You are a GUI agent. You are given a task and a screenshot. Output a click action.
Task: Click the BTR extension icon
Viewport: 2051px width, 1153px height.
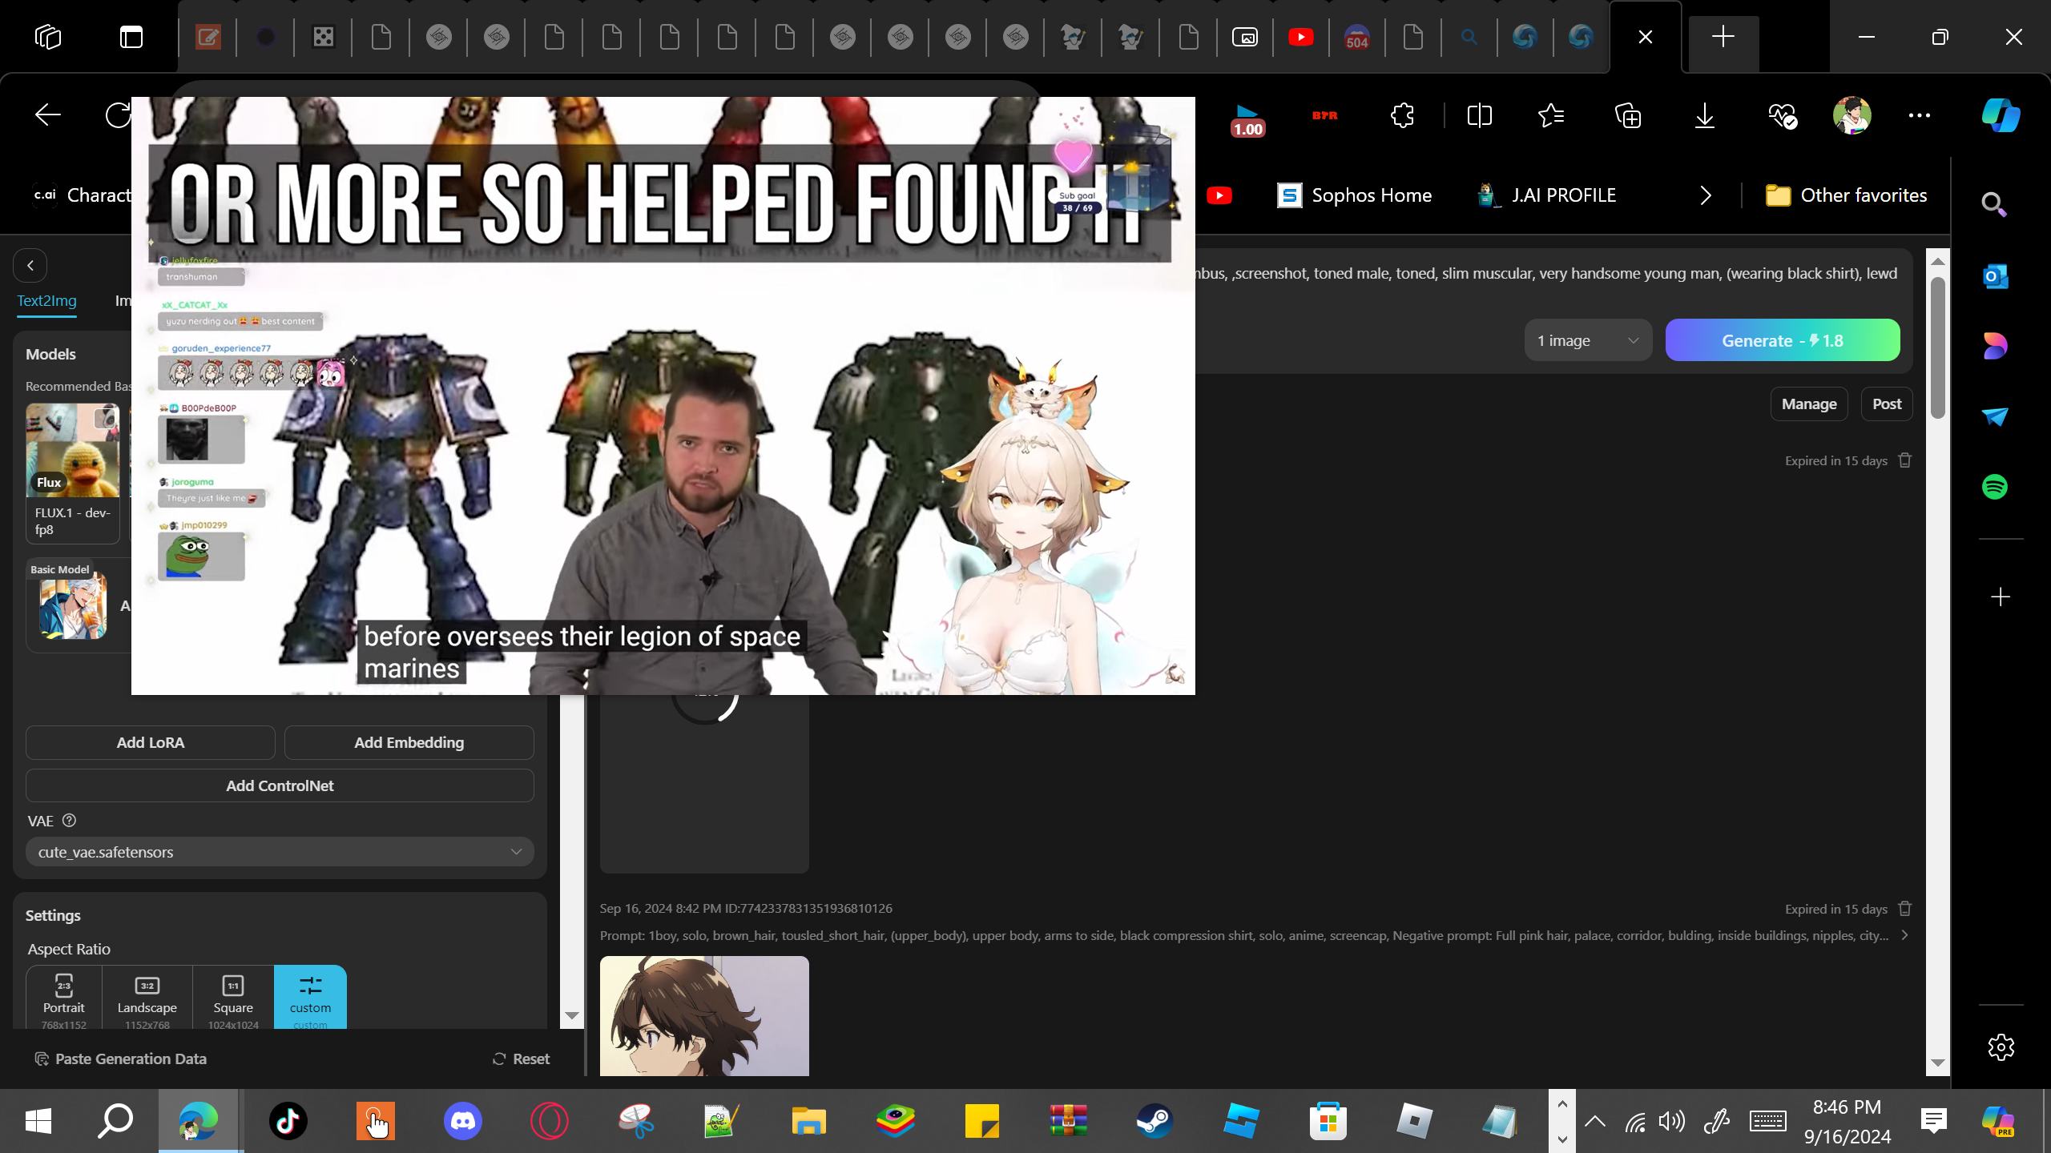point(1325,115)
